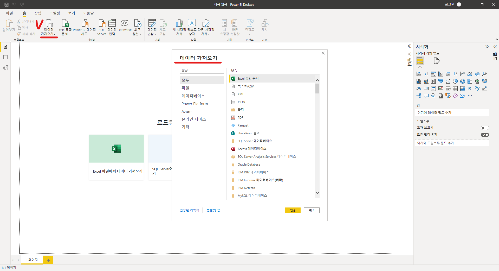Switch to Model view in left sidebar
The image size is (499, 271).
5,68
